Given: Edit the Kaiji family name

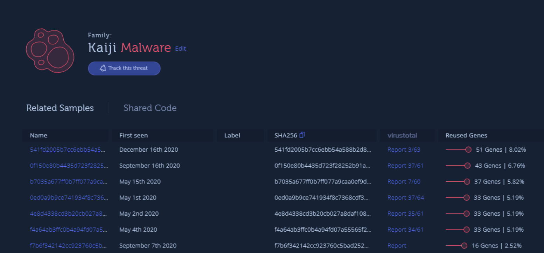Looking at the screenshot, I should [180, 49].
